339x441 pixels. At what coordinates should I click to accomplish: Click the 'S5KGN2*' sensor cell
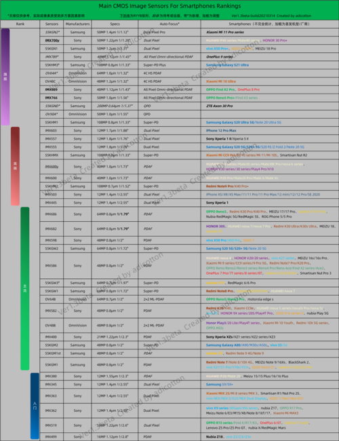(52, 32)
